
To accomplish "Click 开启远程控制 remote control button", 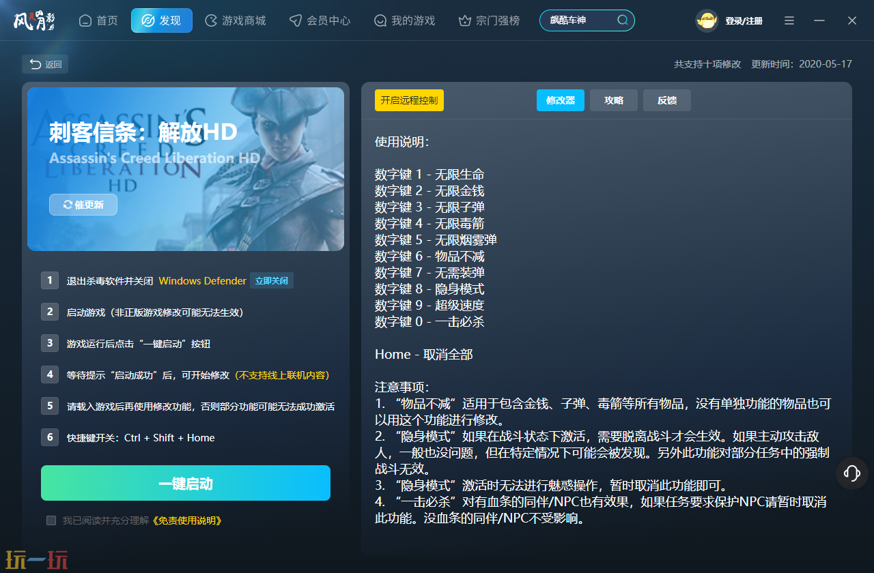I will [x=409, y=100].
